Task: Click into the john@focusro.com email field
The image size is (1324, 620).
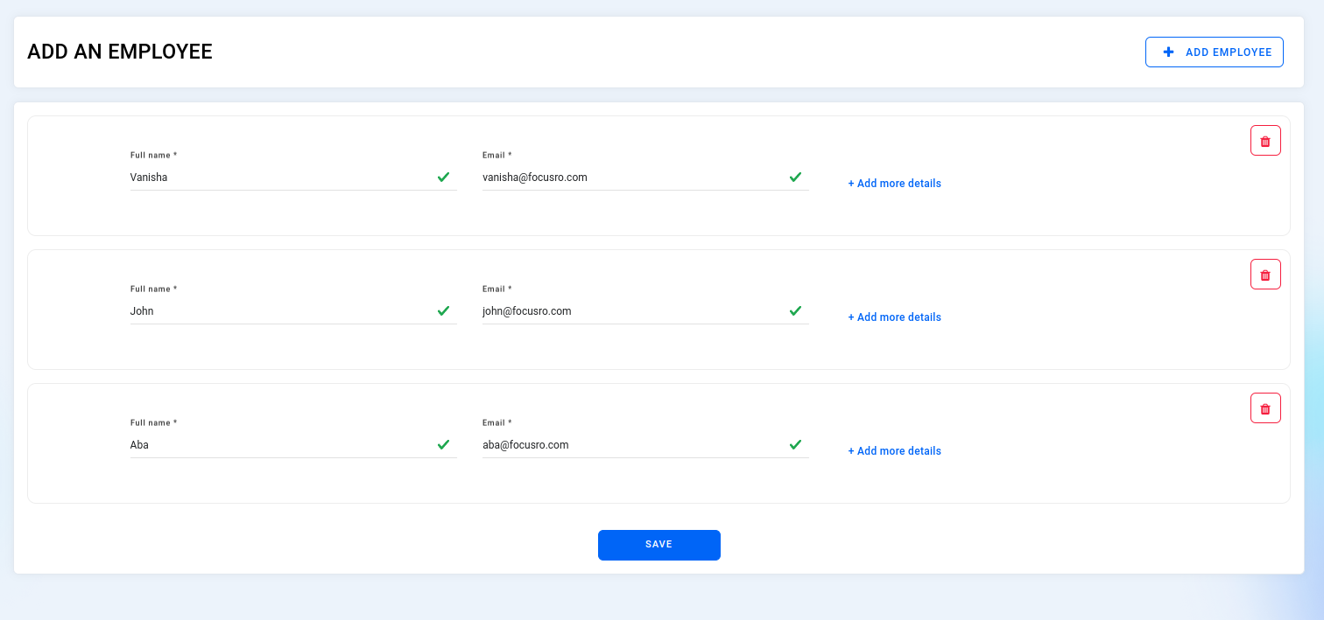Action: [x=630, y=311]
